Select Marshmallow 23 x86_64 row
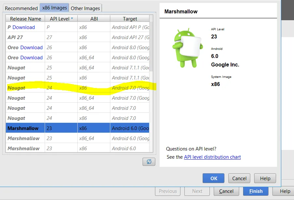294x202 pixels. (x=78, y=138)
